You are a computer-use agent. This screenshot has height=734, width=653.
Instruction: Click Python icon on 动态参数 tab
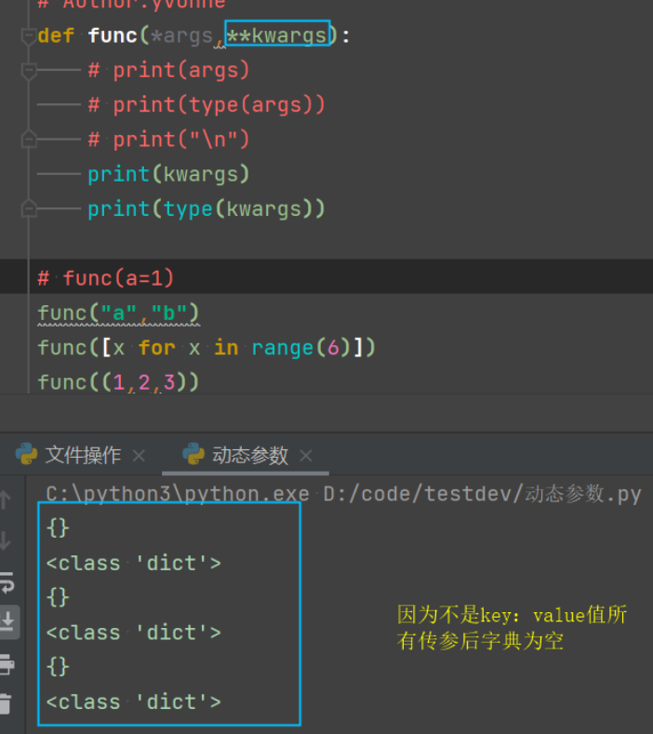(x=193, y=454)
